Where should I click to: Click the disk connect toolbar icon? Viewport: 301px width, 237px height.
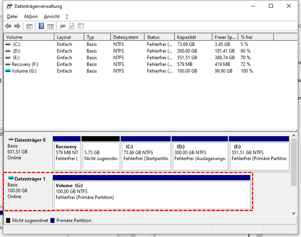coord(62,26)
